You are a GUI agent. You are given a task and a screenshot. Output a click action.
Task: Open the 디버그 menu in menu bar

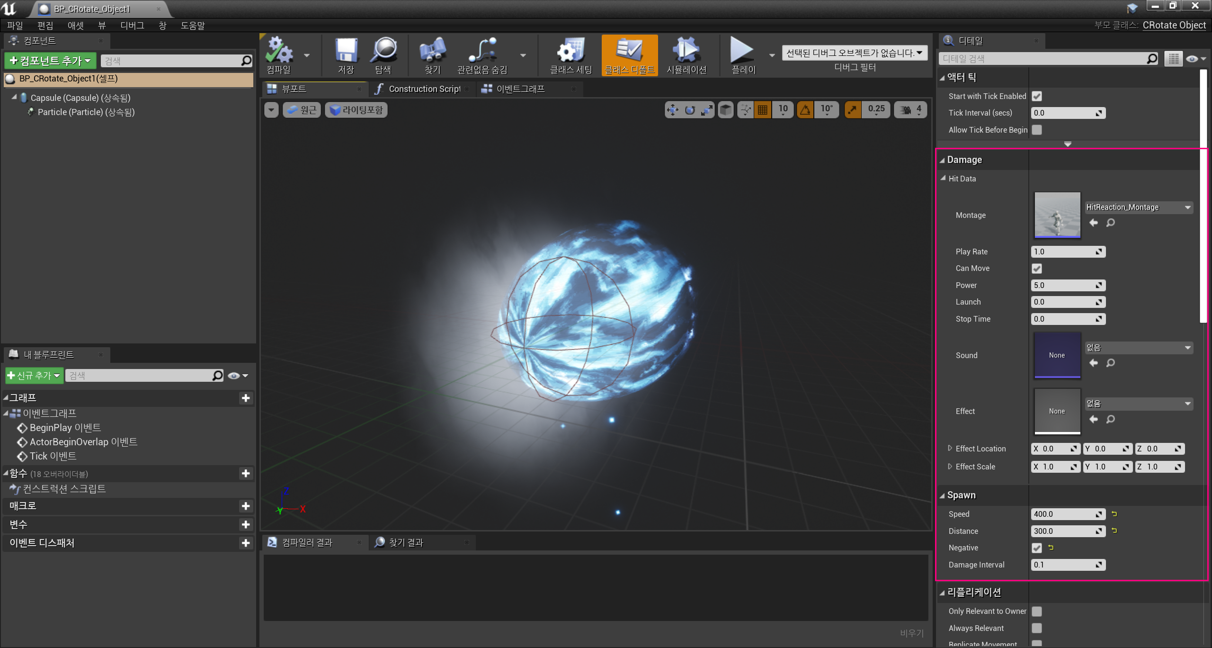(132, 26)
